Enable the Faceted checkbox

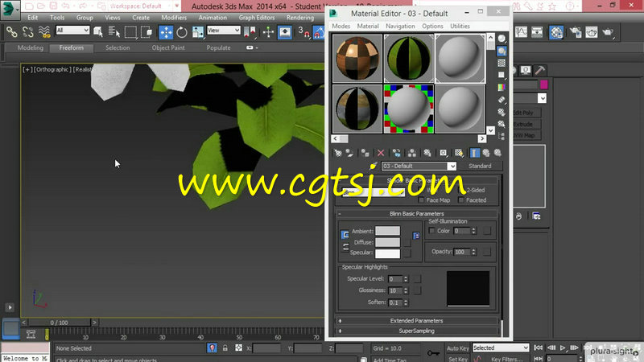tap(460, 200)
